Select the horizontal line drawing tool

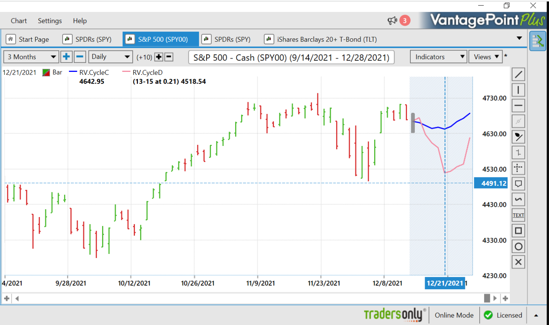pos(518,106)
